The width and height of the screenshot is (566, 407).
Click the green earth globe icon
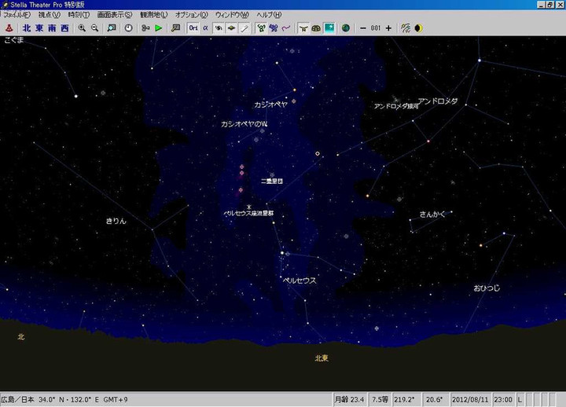point(346,28)
